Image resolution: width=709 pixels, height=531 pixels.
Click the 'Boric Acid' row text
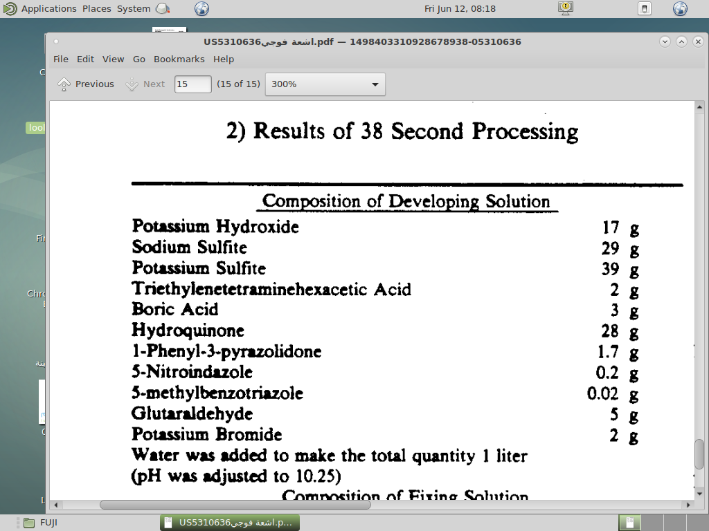pyautogui.click(x=174, y=309)
